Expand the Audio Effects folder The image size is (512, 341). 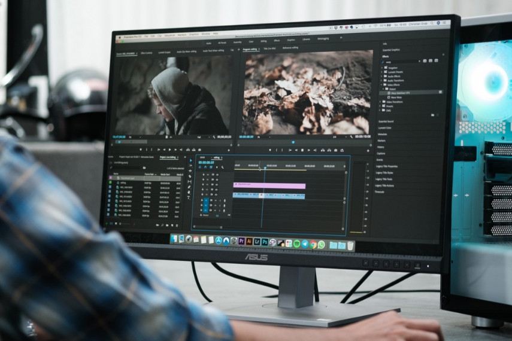381,77
